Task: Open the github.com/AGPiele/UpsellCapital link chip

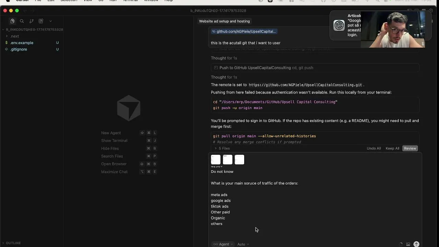Action: (x=244, y=31)
